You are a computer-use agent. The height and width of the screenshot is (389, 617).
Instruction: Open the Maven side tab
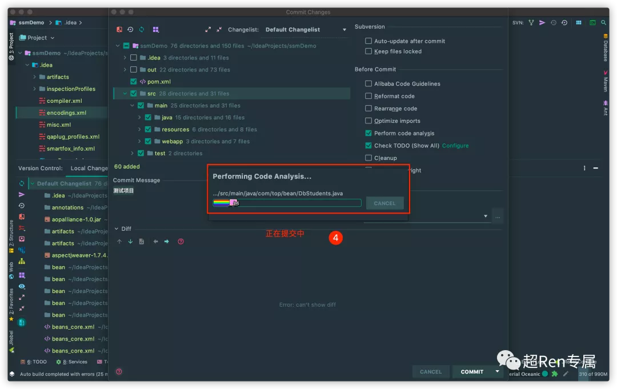point(605,82)
